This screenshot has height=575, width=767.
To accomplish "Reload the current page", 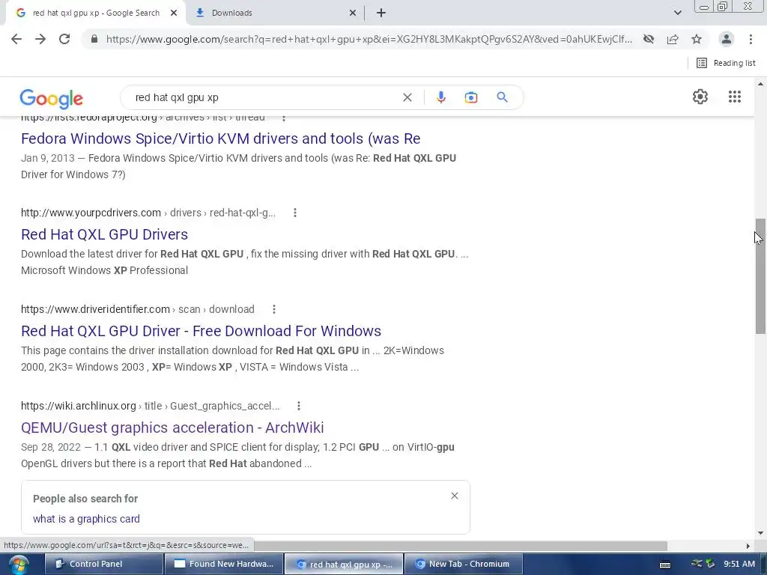I will point(64,39).
